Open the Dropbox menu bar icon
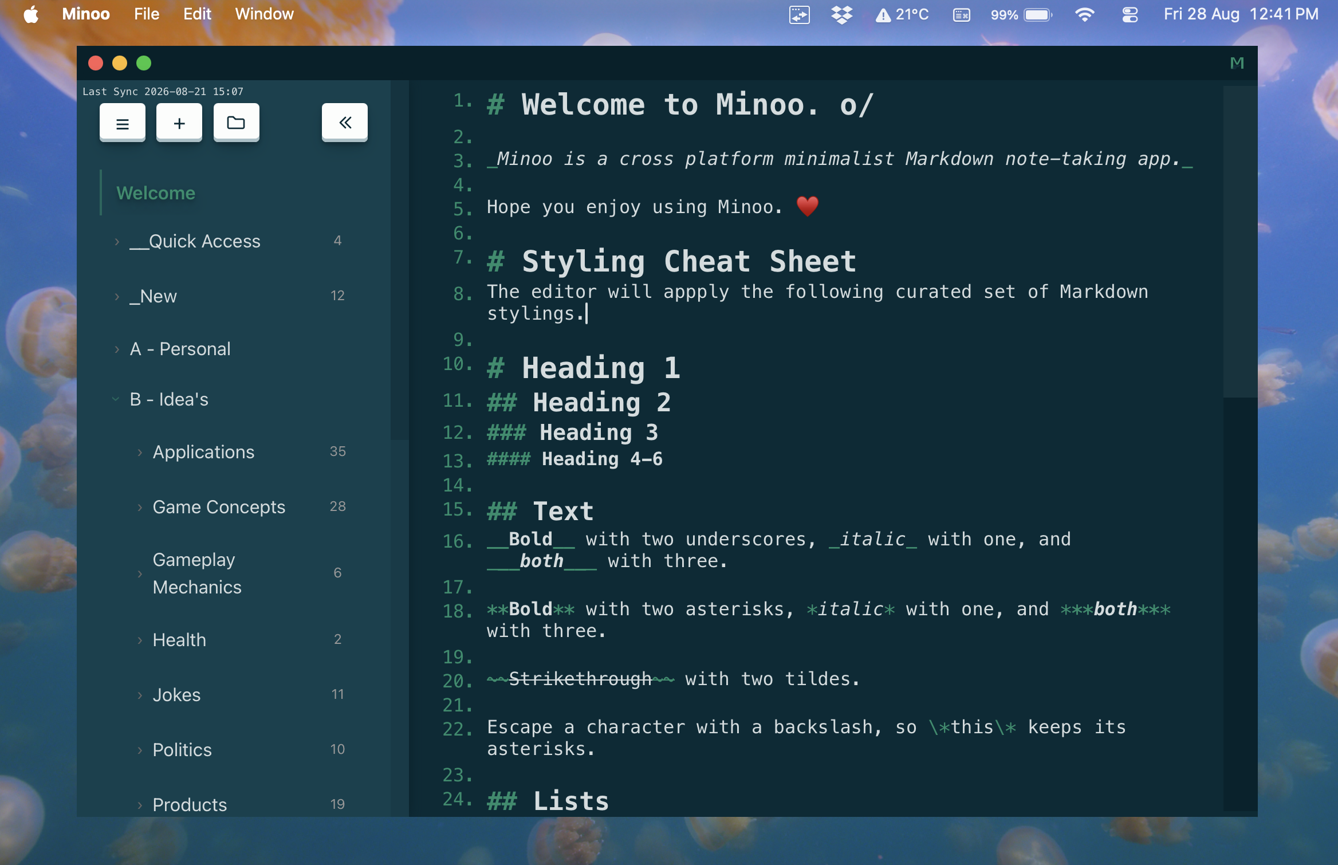Image resolution: width=1338 pixels, height=865 pixels. (x=841, y=14)
